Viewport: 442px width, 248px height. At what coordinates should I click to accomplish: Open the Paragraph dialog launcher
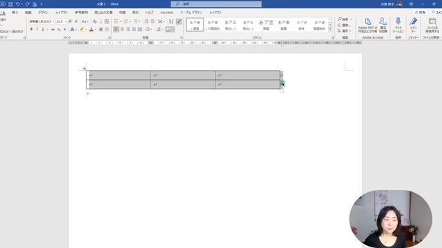[182, 37]
